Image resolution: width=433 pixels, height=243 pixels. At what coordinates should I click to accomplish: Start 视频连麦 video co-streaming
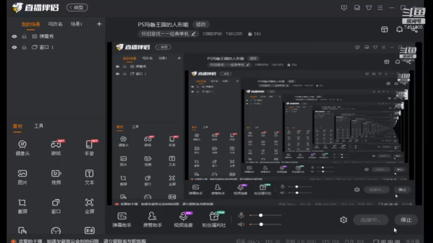coord(183,220)
